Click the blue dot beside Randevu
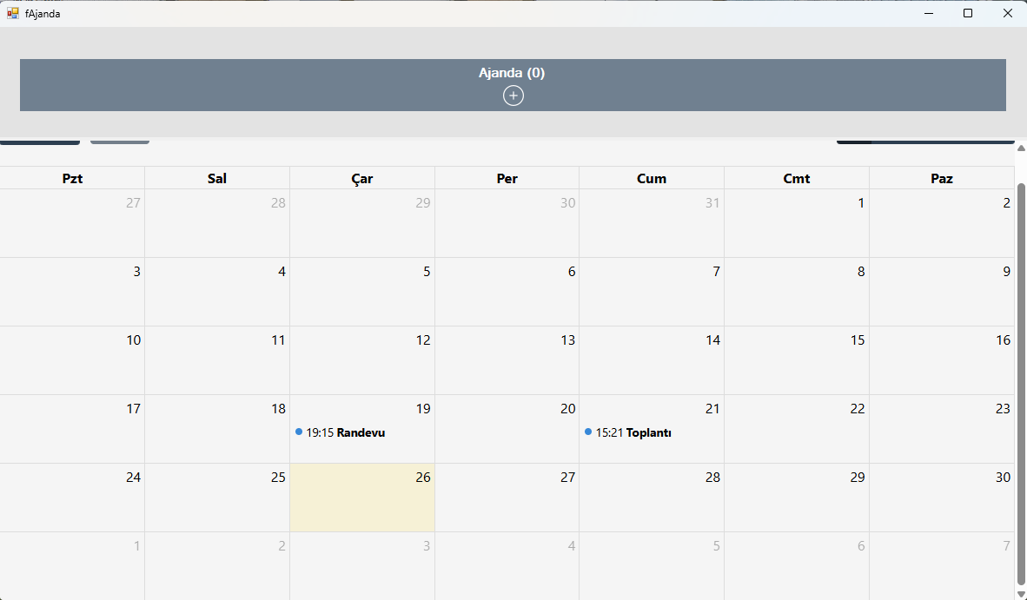This screenshot has width=1027, height=600. 299,432
